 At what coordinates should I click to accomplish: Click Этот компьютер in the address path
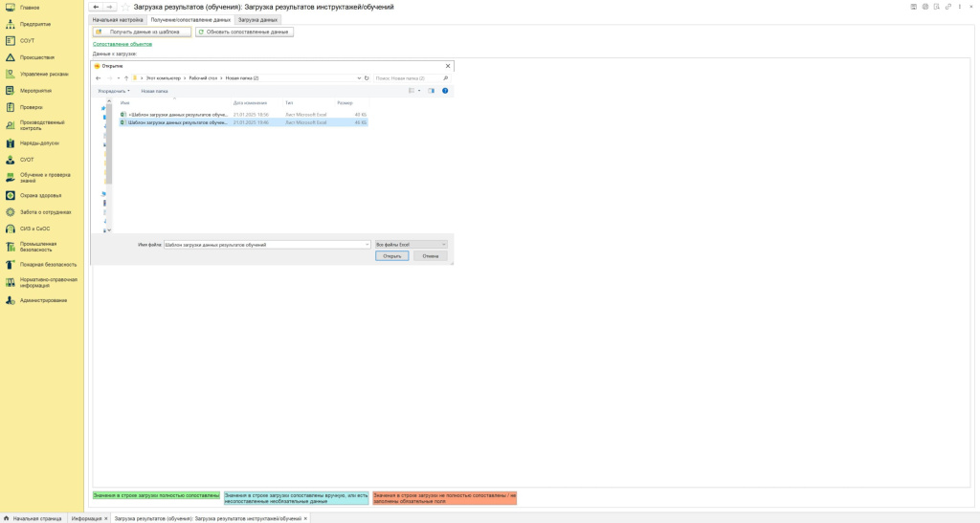click(x=163, y=78)
